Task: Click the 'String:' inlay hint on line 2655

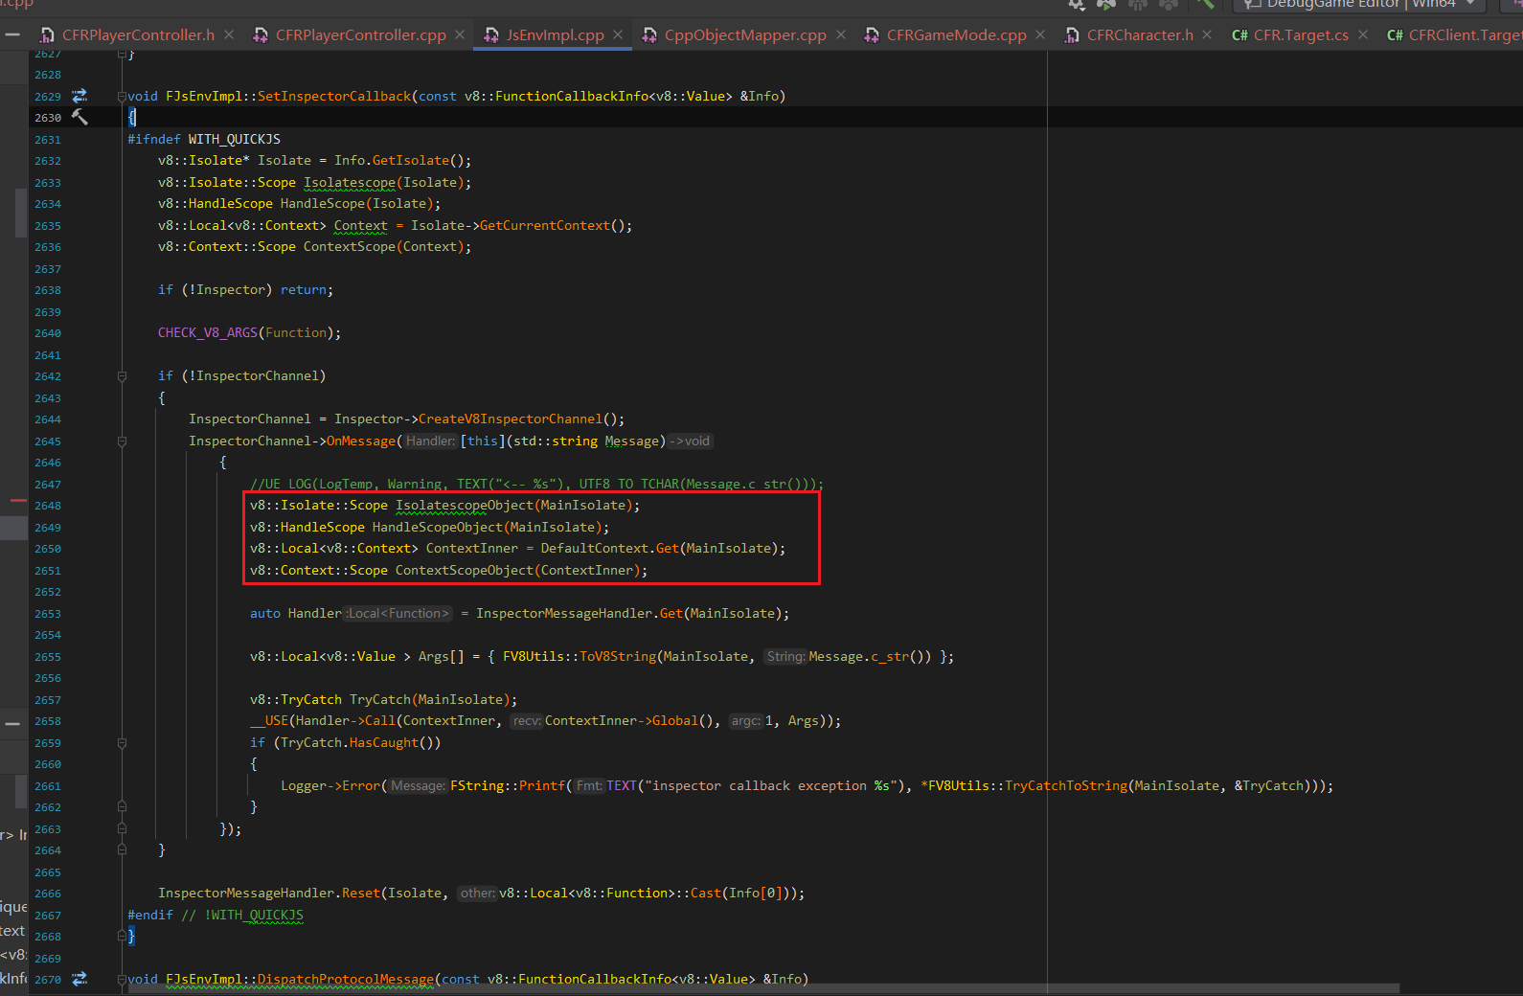Action: [x=785, y=656]
